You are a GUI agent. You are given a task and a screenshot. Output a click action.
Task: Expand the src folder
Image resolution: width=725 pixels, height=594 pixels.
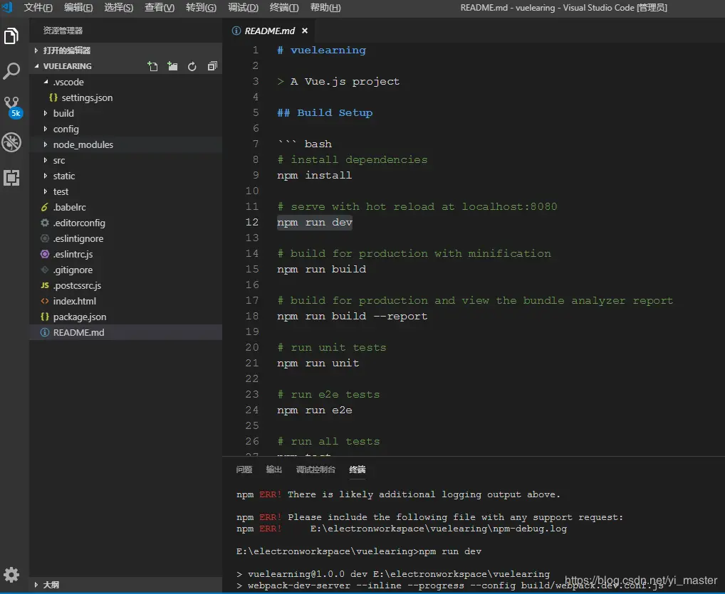pyautogui.click(x=58, y=160)
